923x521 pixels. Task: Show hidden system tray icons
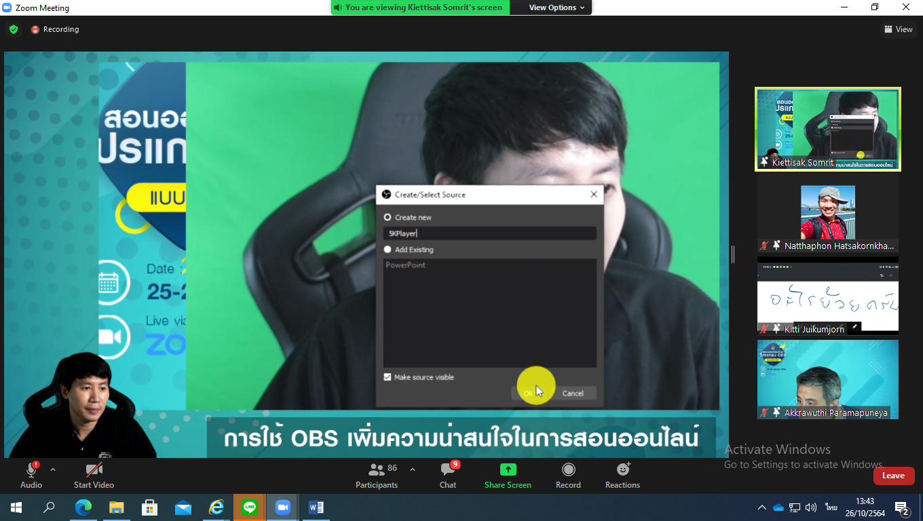click(x=762, y=507)
